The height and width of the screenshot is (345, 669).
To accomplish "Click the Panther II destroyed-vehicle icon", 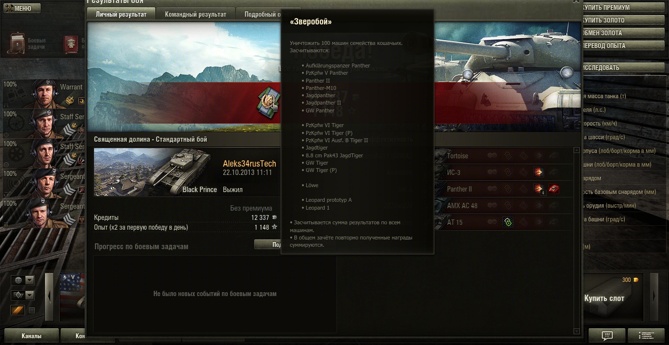I will [x=554, y=189].
